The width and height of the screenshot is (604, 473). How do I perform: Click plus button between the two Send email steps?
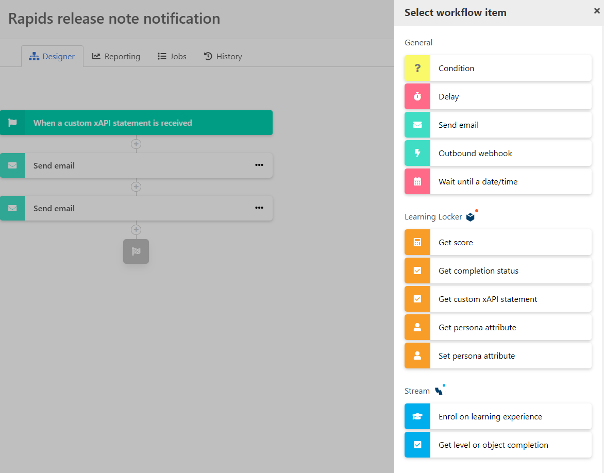[x=136, y=187]
